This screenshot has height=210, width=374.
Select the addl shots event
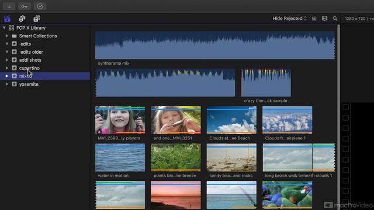45,60
